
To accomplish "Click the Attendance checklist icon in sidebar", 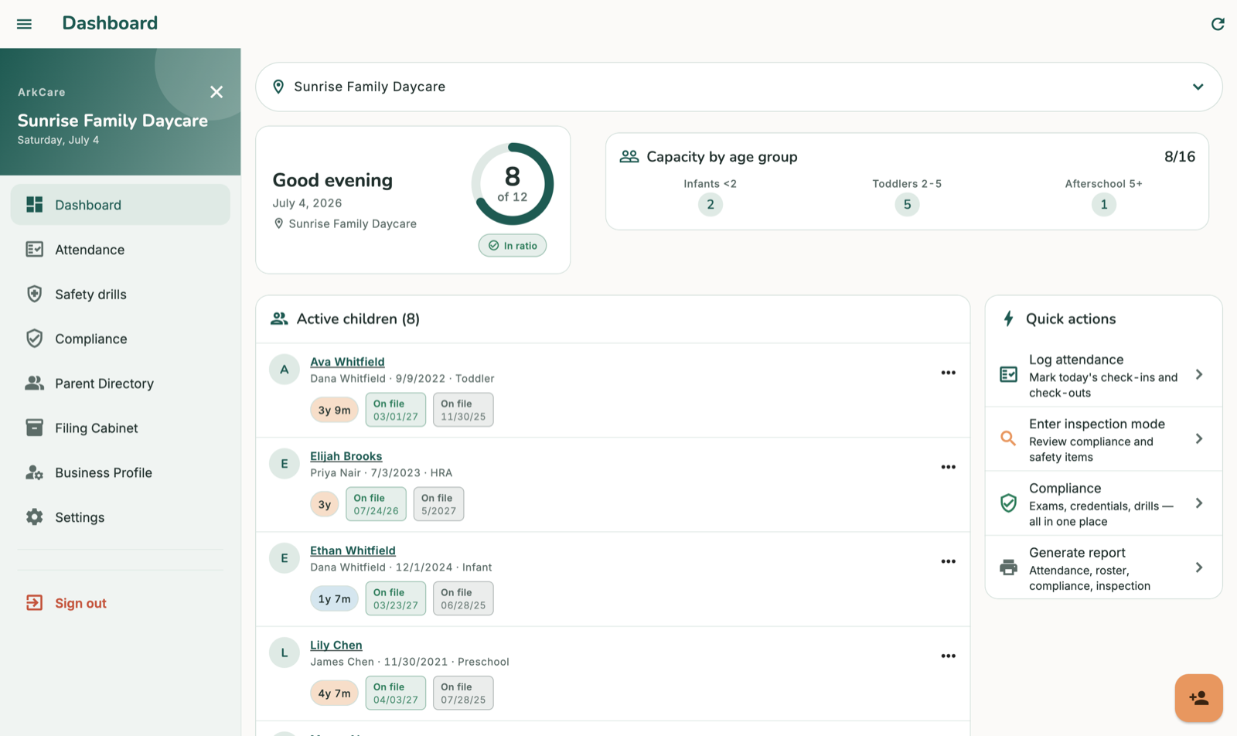I will point(35,249).
